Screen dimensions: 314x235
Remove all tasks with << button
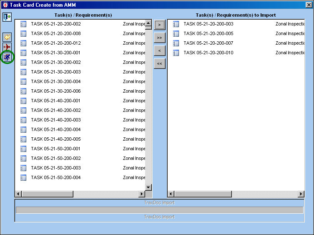(160, 63)
